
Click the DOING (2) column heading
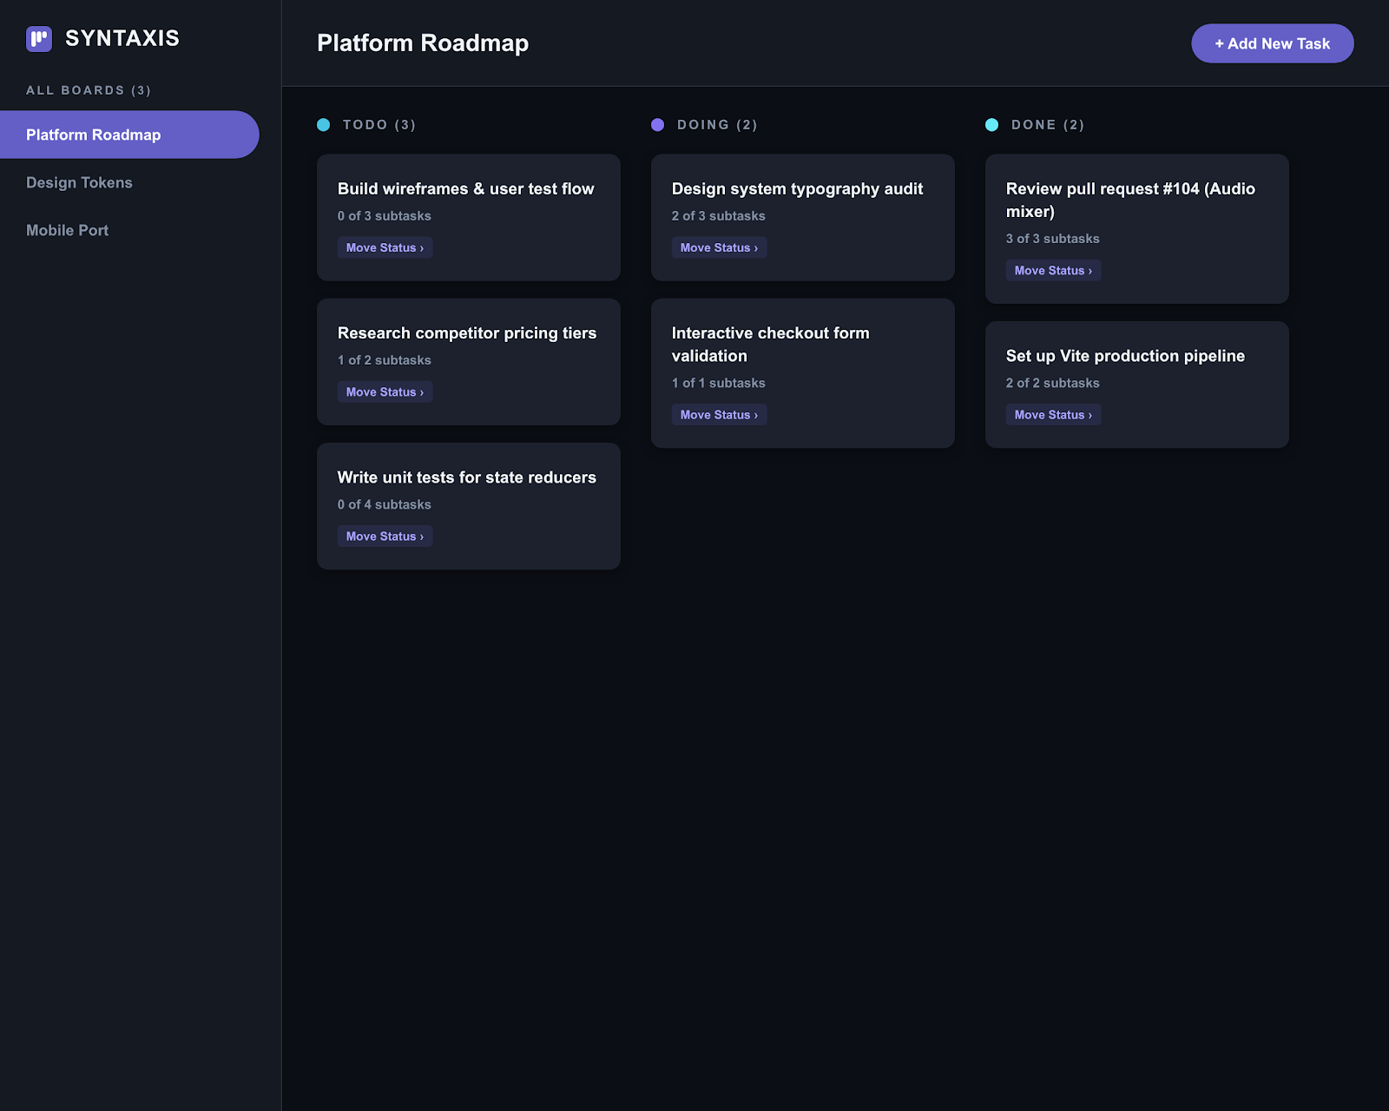717,125
